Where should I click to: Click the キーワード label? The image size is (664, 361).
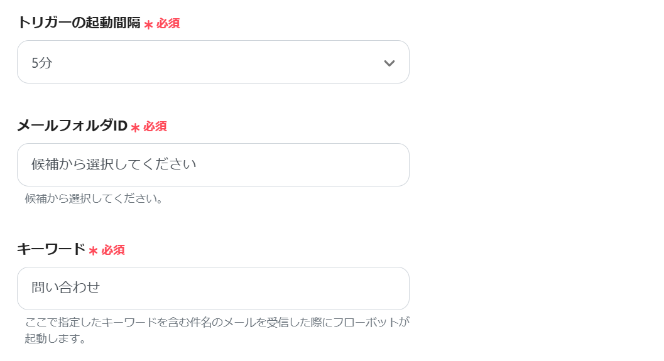click(x=51, y=249)
